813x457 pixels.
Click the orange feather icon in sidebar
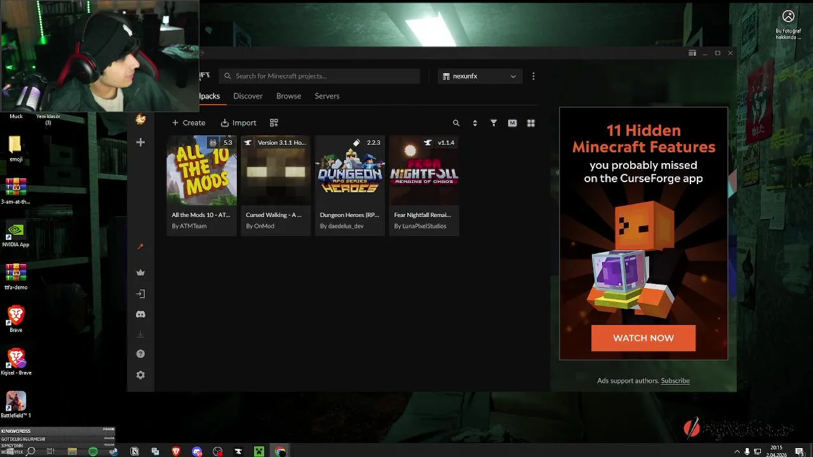pyautogui.click(x=140, y=246)
